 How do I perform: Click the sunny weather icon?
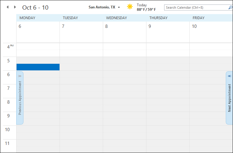(130, 7)
